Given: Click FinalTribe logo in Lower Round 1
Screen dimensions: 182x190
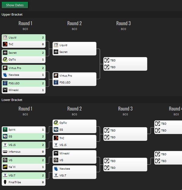Looking at the screenshot, I should point(5,182).
